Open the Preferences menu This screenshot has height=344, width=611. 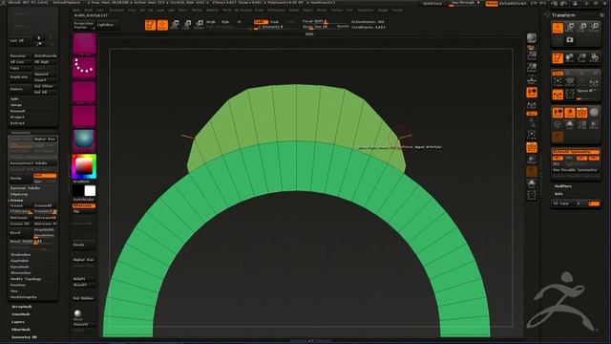tap(276, 11)
